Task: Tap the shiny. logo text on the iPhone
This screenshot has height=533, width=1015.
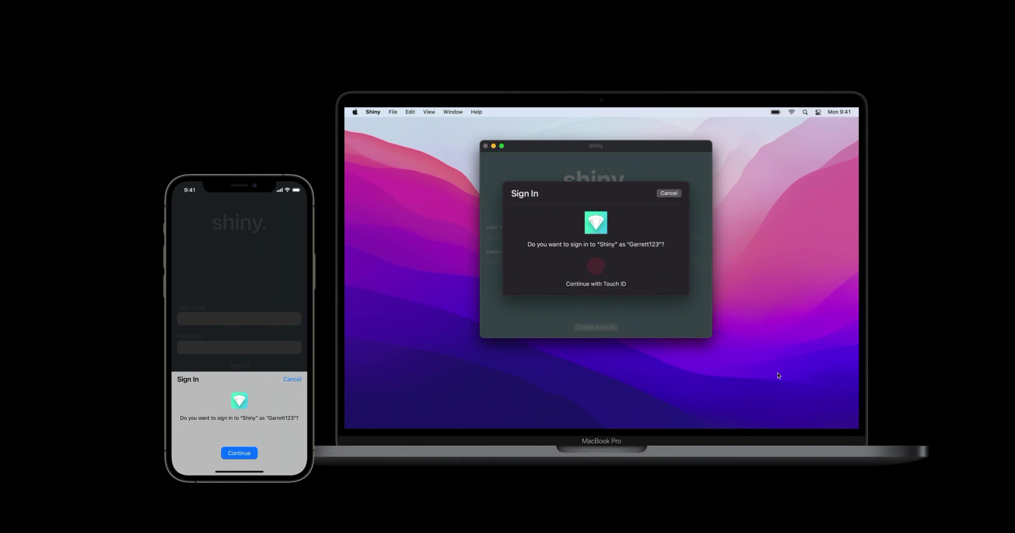Action: 239,223
